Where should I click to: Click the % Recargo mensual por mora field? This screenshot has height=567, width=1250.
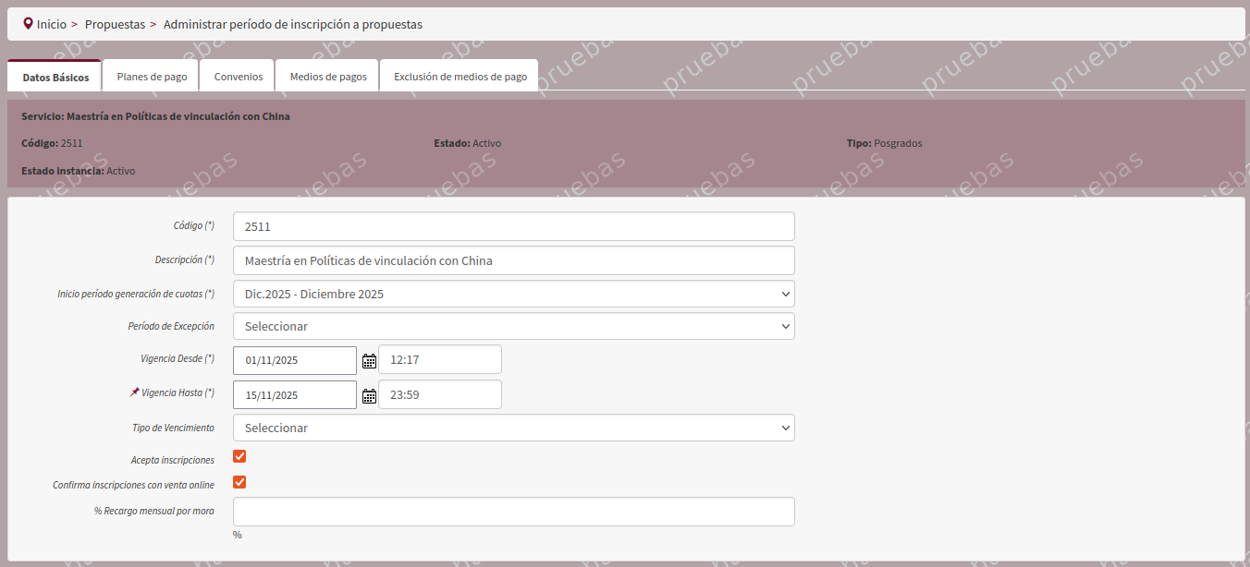pos(513,512)
